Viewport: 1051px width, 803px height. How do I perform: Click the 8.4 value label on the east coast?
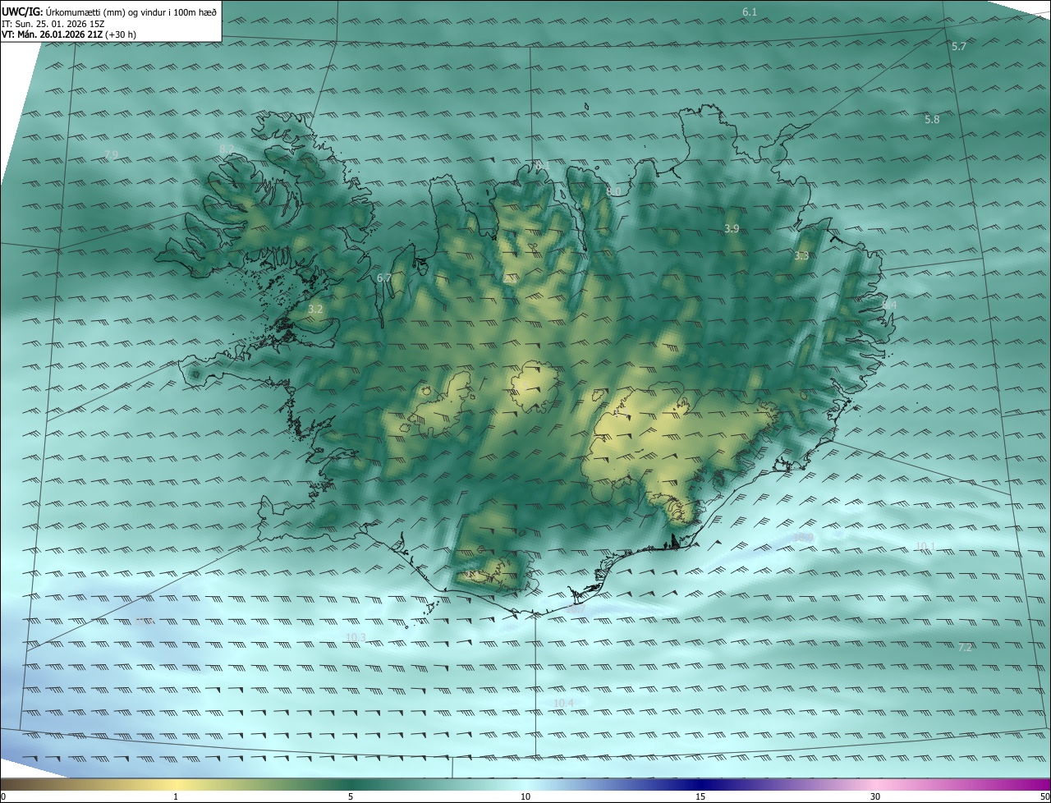pos(889,305)
